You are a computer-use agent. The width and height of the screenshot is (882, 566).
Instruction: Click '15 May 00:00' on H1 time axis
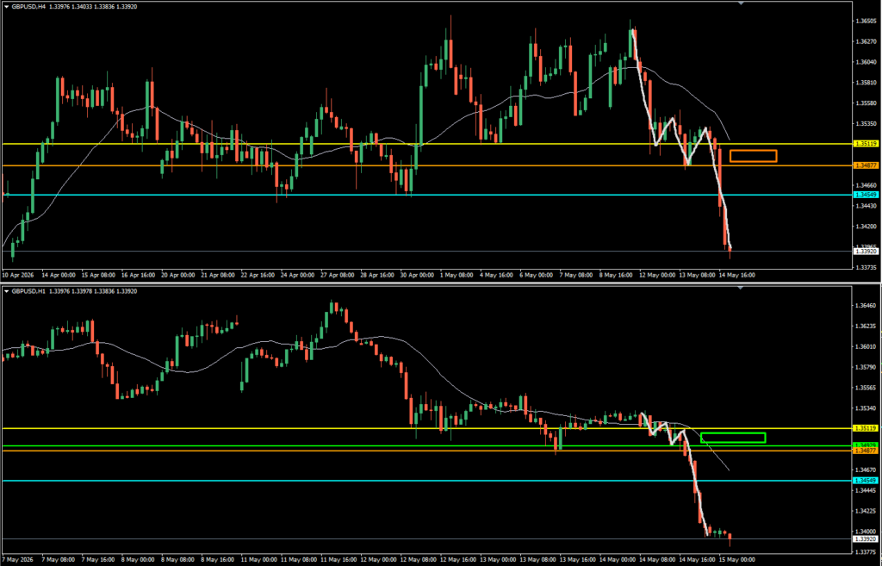pos(737,560)
